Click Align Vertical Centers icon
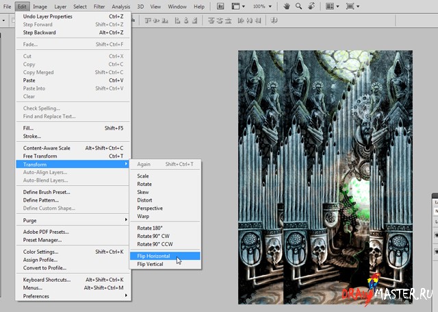This screenshot has height=312, width=438. pyautogui.click(x=157, y=21)
